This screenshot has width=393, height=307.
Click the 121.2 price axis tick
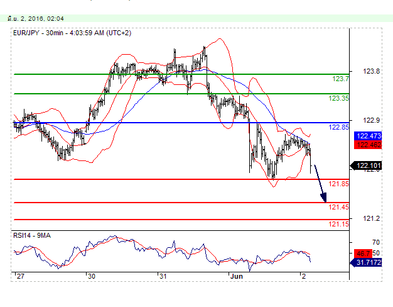pyautogui.click(x=372, y=218)
